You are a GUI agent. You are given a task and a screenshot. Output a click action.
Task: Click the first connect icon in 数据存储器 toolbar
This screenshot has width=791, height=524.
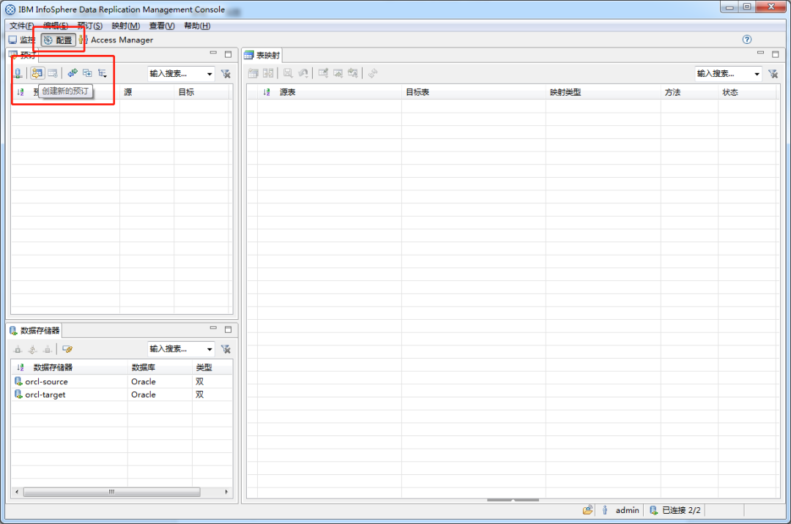pyautogui.click(x=18, y=348)
